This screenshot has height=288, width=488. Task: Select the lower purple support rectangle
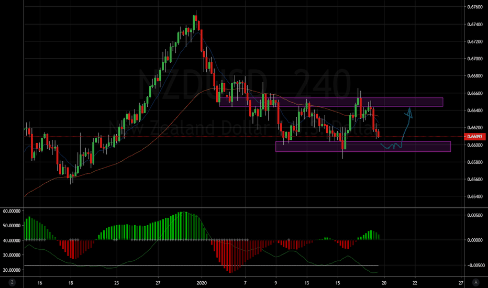click(x=362, y=147)
